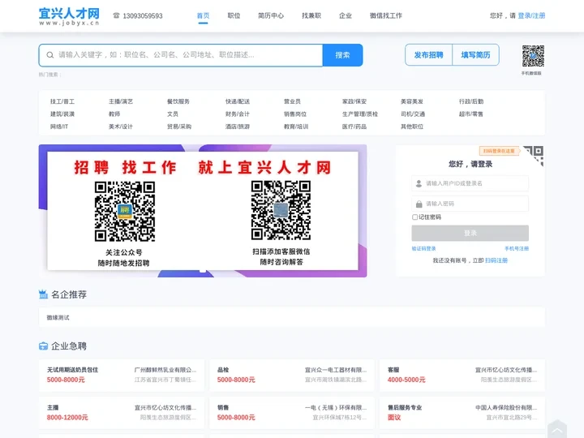Viewport: 584px width, 438px height.
Task: Click the 验证码登录 link
Action: click(x=423, y=248)
